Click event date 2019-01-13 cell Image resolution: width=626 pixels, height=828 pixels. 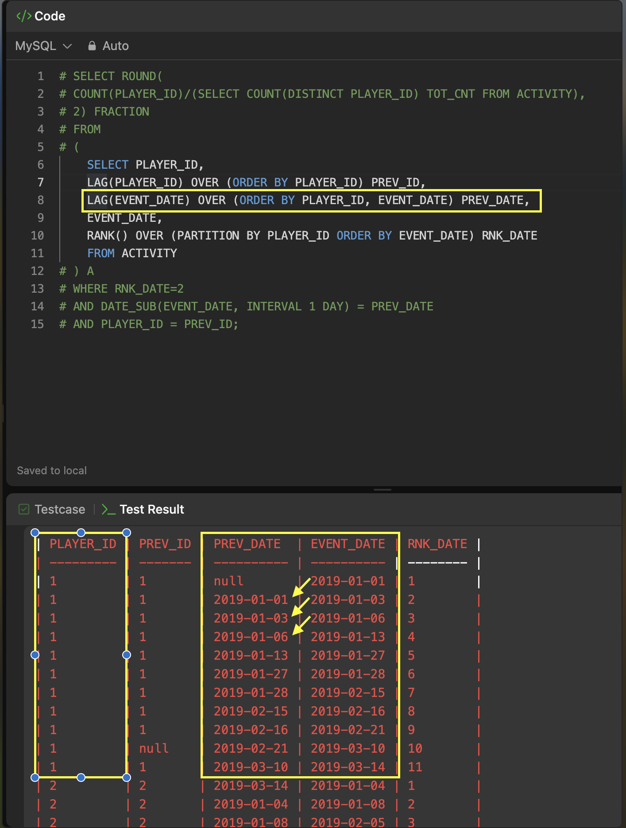tap(348, 637)
